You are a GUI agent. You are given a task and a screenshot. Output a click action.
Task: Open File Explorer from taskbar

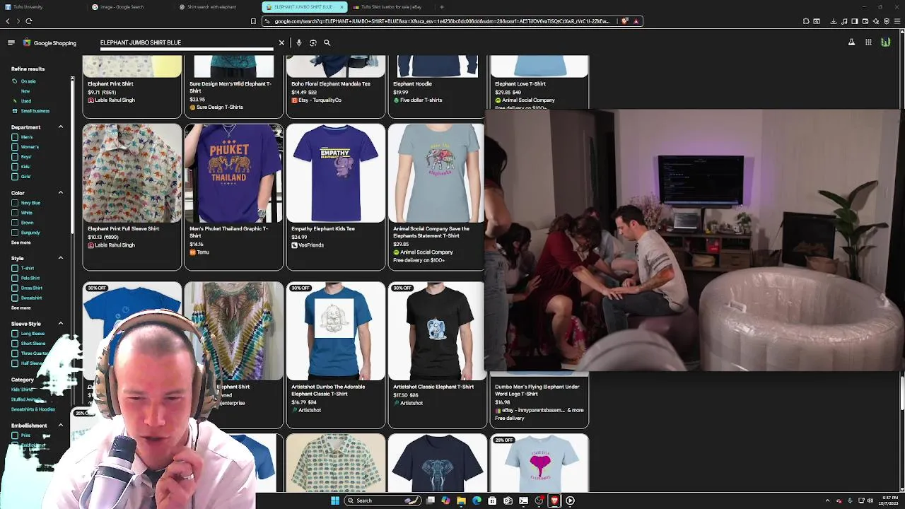[x=461, y=501]
